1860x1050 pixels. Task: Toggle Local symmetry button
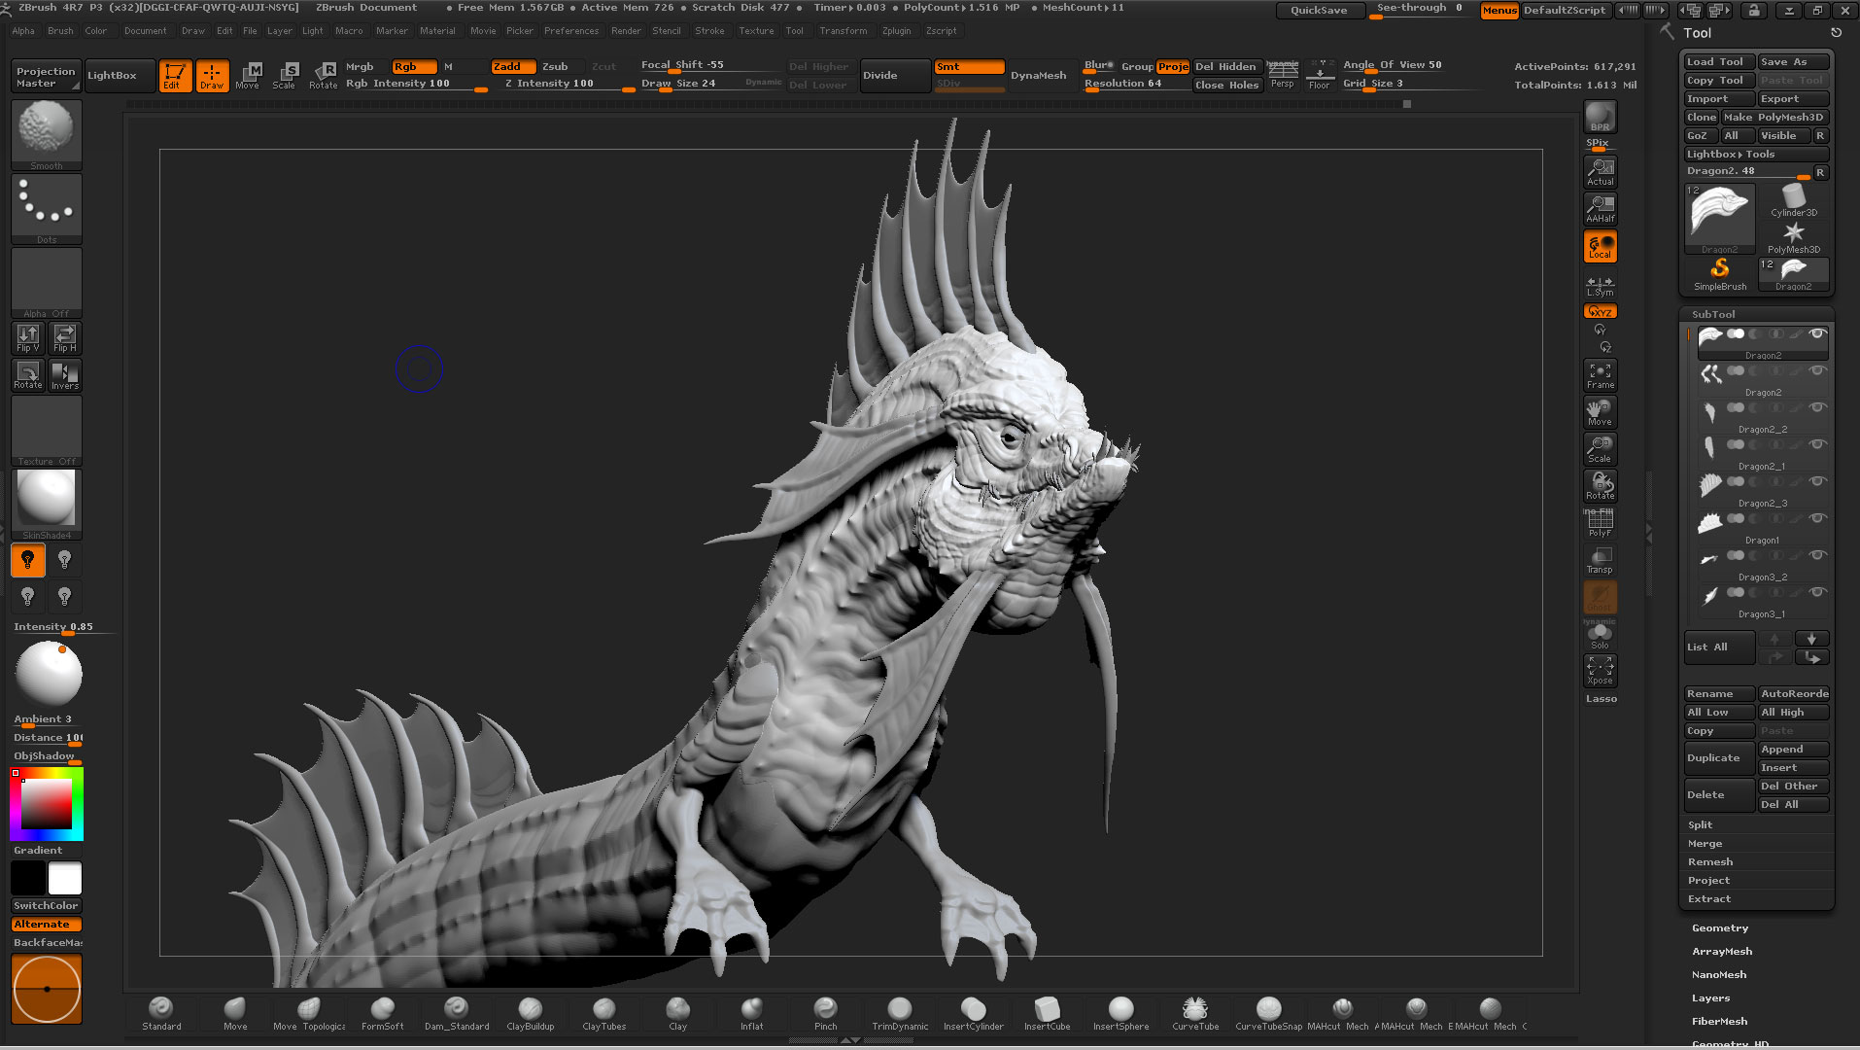point(1600,246)
